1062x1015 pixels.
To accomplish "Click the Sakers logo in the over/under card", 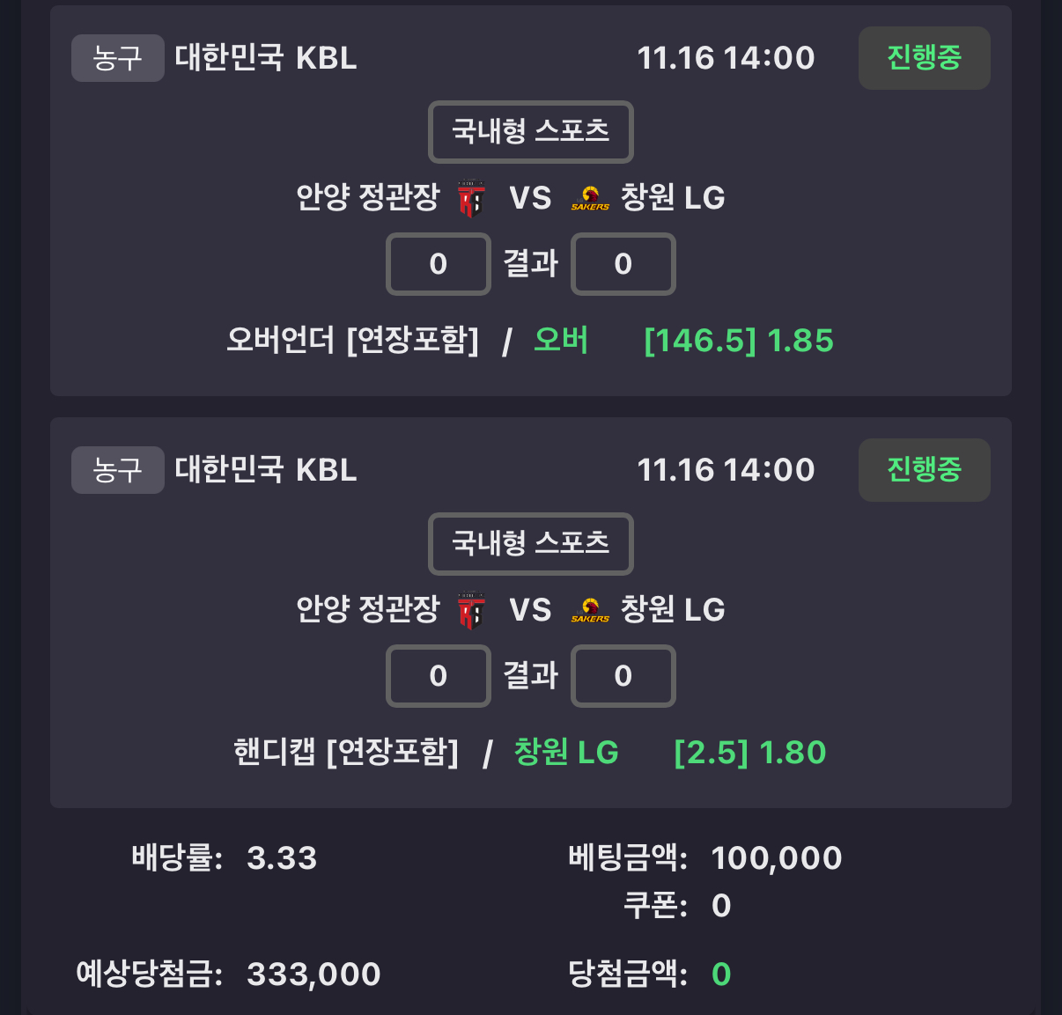I will pos(590,198).
